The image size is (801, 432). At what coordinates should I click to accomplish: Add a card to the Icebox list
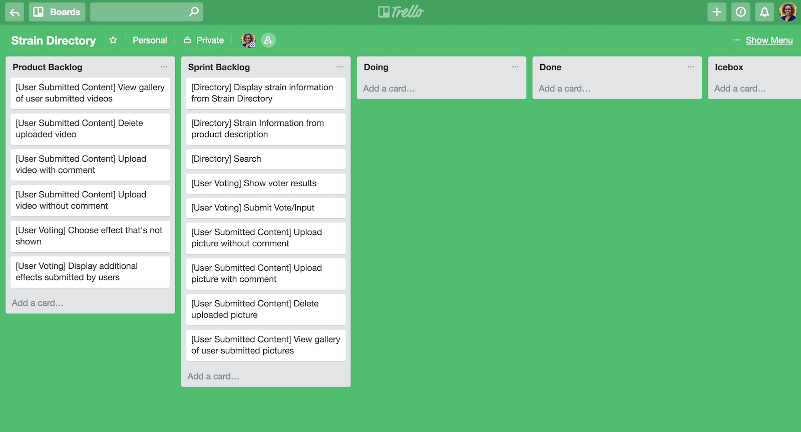(740, 89)
